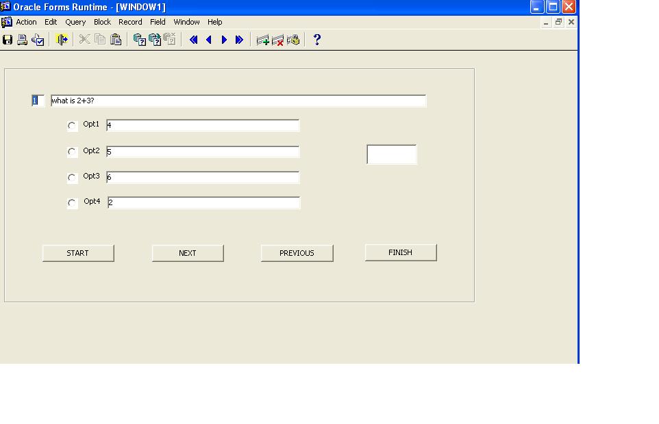Open the Field menu
Screen dimensions: 659x424
158,22
